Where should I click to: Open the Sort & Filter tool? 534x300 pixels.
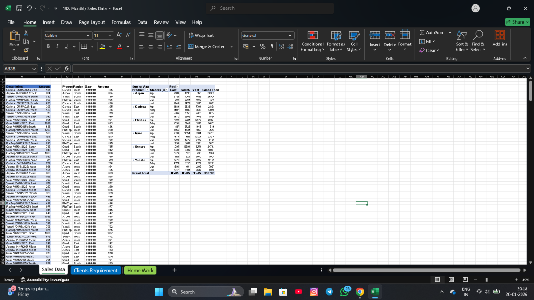coord(462,35)
